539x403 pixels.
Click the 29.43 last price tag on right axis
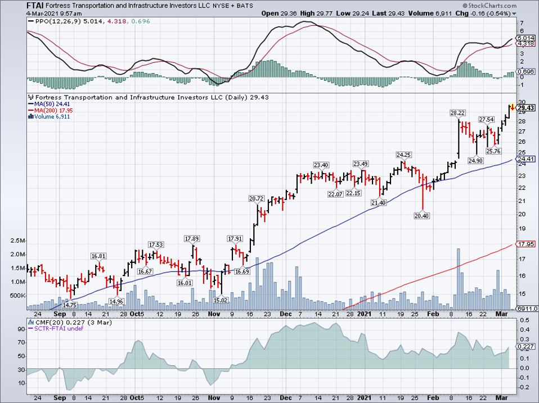coord(526,108)
